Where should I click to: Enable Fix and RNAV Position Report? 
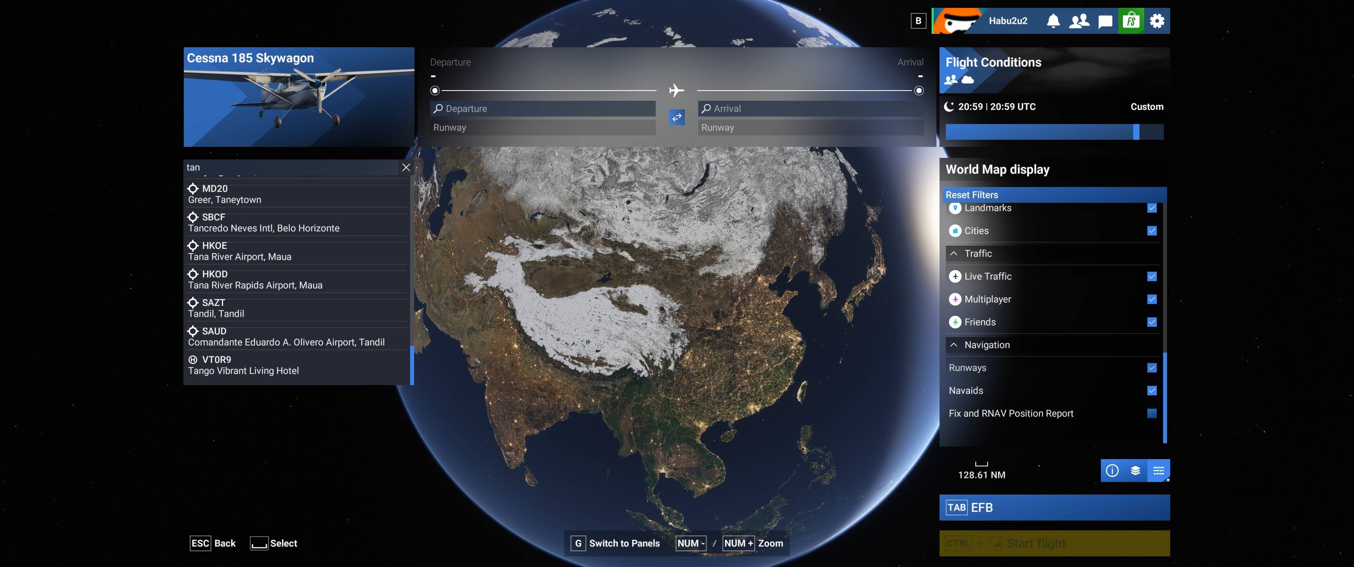[x=1152, y=413]
